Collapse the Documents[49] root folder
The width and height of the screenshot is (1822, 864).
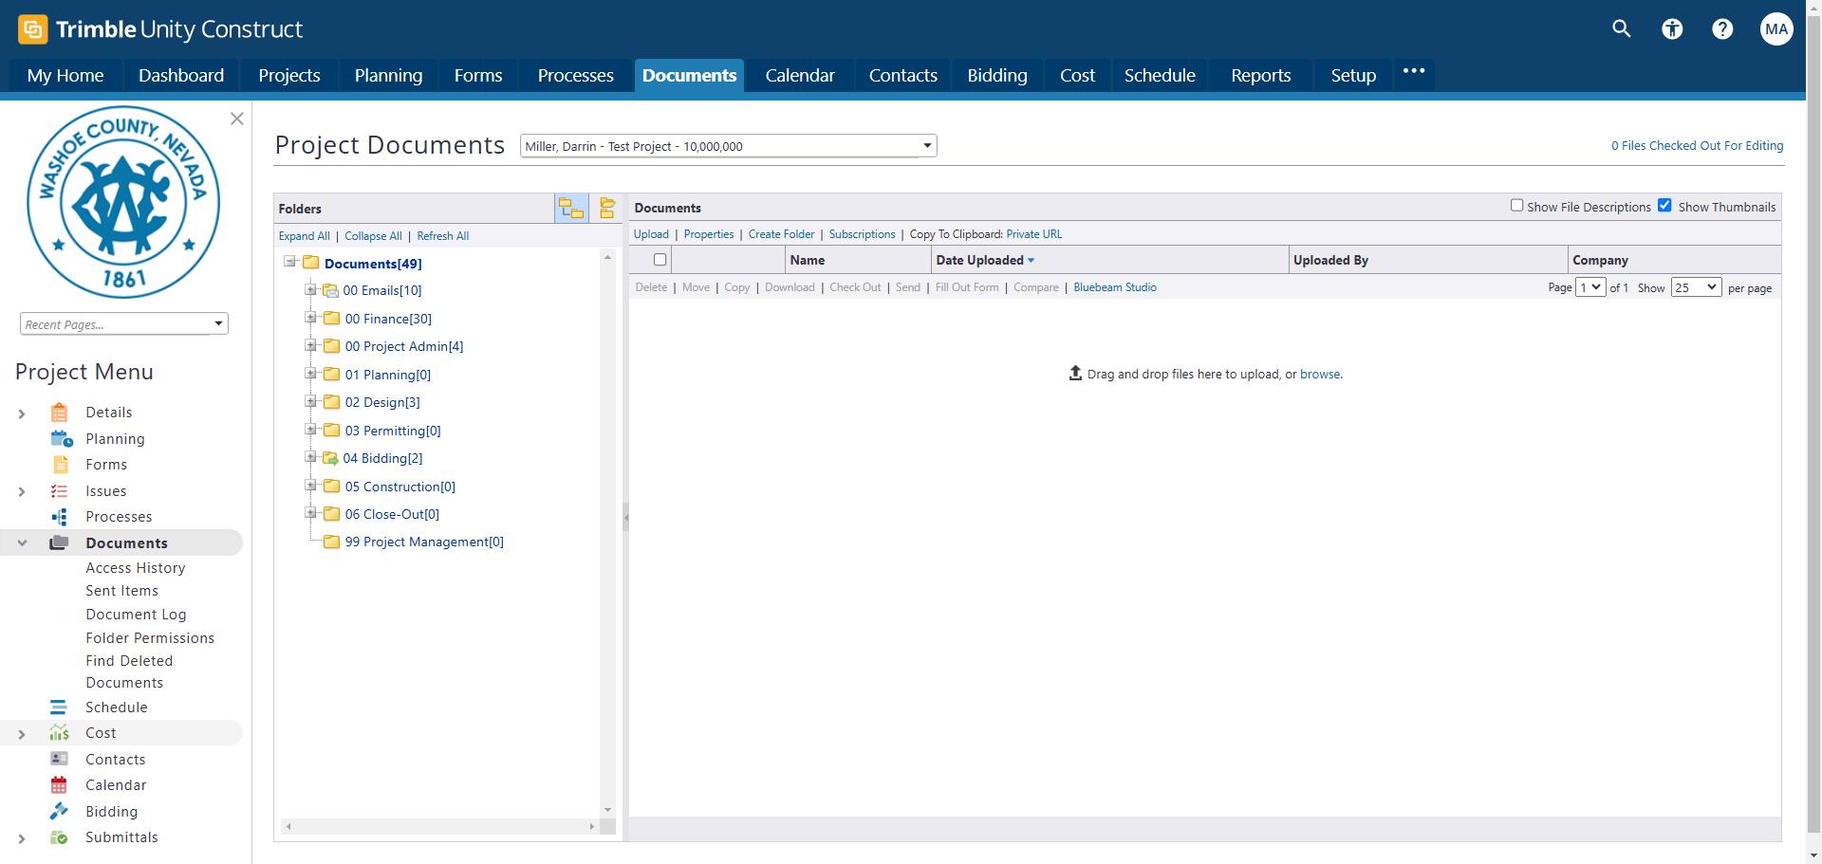coord(289,262)
